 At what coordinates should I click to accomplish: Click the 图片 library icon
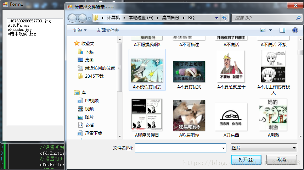coord(80,117)
